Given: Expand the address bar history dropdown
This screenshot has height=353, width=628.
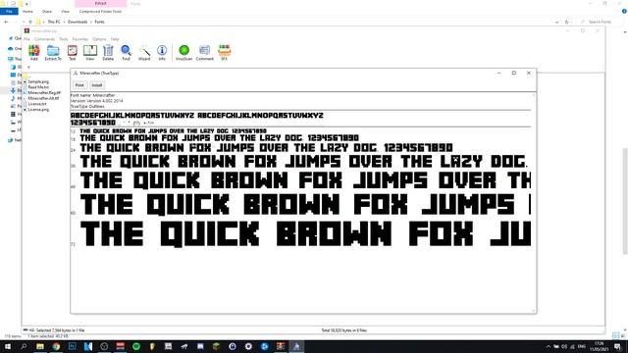Looking at the screenshot, I should (557, 22).
